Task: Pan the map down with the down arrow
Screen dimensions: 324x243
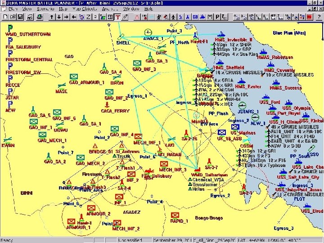Action: (x=59, y=17)
